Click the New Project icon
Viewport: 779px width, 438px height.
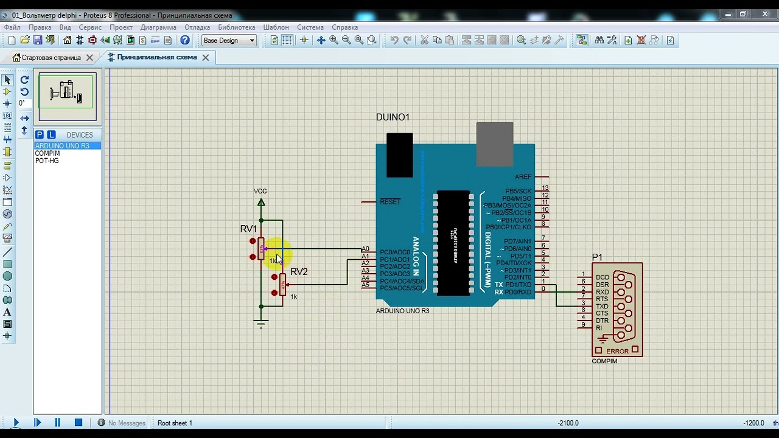click(x=12, y=40)
